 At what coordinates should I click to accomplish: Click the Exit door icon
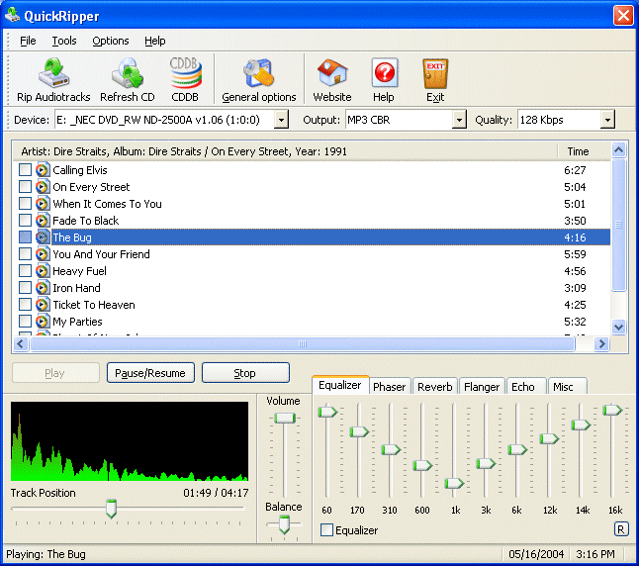click(x=435, y=73)
